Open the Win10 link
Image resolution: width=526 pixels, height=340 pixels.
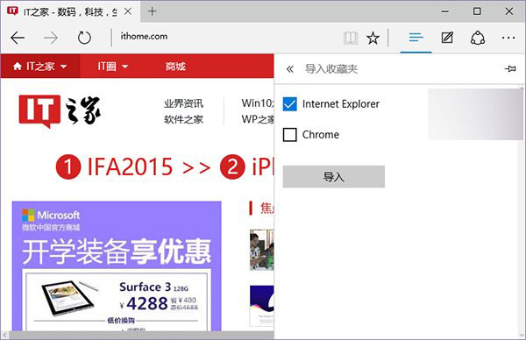258,103
